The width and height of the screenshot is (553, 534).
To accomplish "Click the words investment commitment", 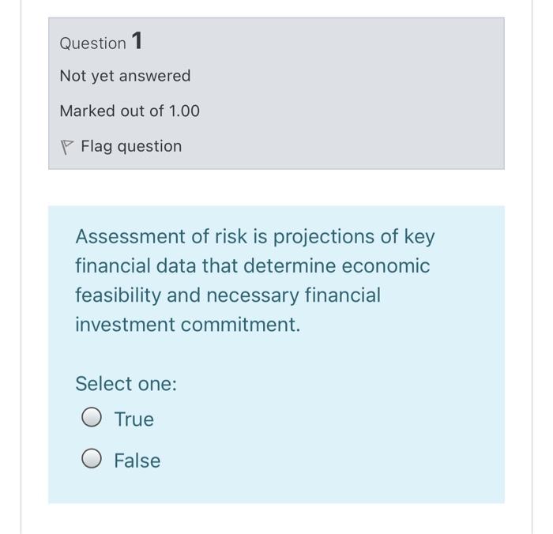I will pos(188,325).
